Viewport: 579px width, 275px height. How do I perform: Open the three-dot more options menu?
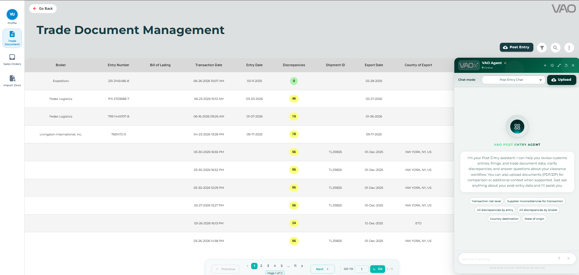pyautogui.click(x=569, y=48)
